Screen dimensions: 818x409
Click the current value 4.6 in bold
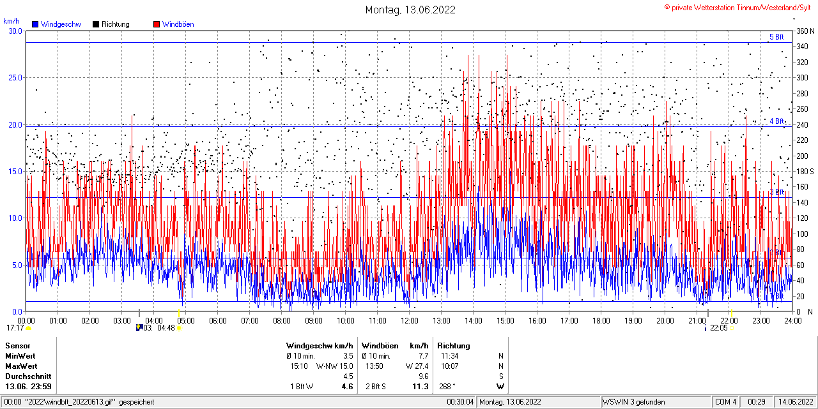pyautogui.click(x=348, y=387)
